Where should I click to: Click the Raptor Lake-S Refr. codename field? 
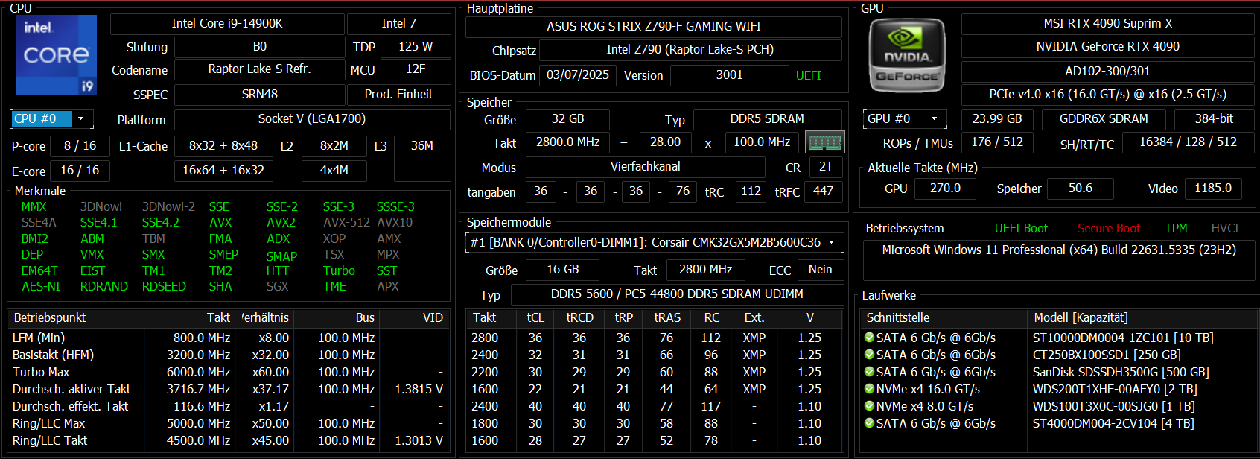(x=259, y=69)
